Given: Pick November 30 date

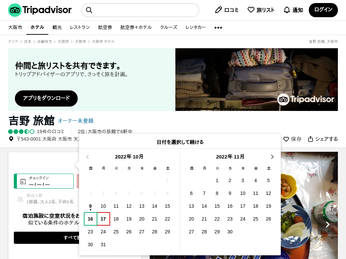Looking at the screenshot, I should pyautogui.click(x=230, y=232).
